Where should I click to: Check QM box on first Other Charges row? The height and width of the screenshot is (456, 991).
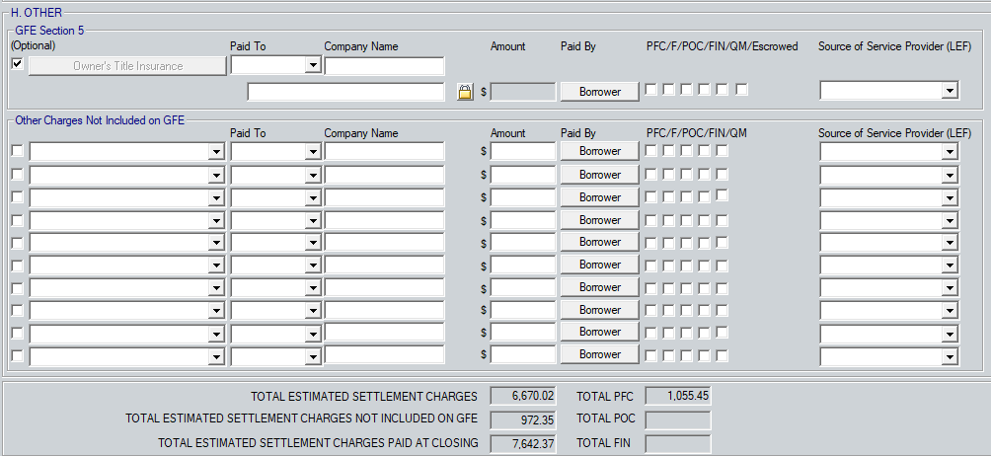723,151
